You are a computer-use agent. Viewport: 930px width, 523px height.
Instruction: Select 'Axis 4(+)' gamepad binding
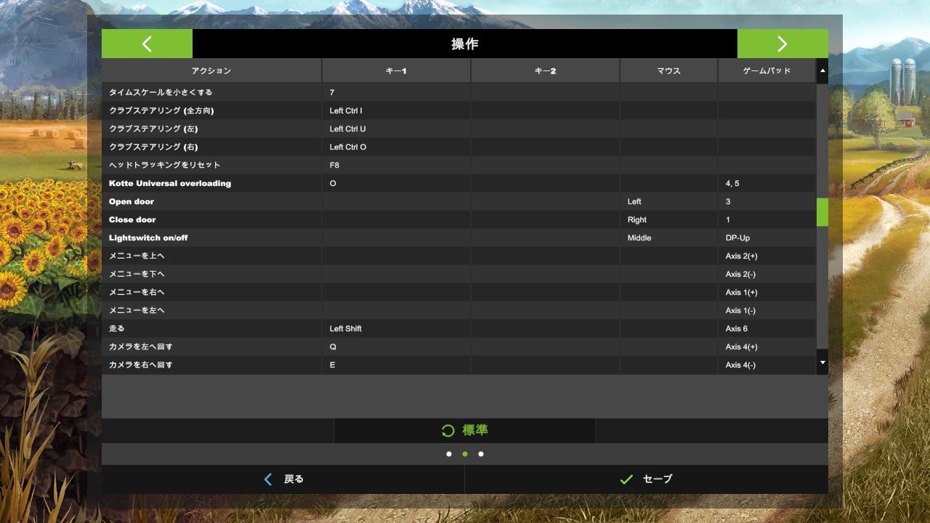[x=767, y=346]
